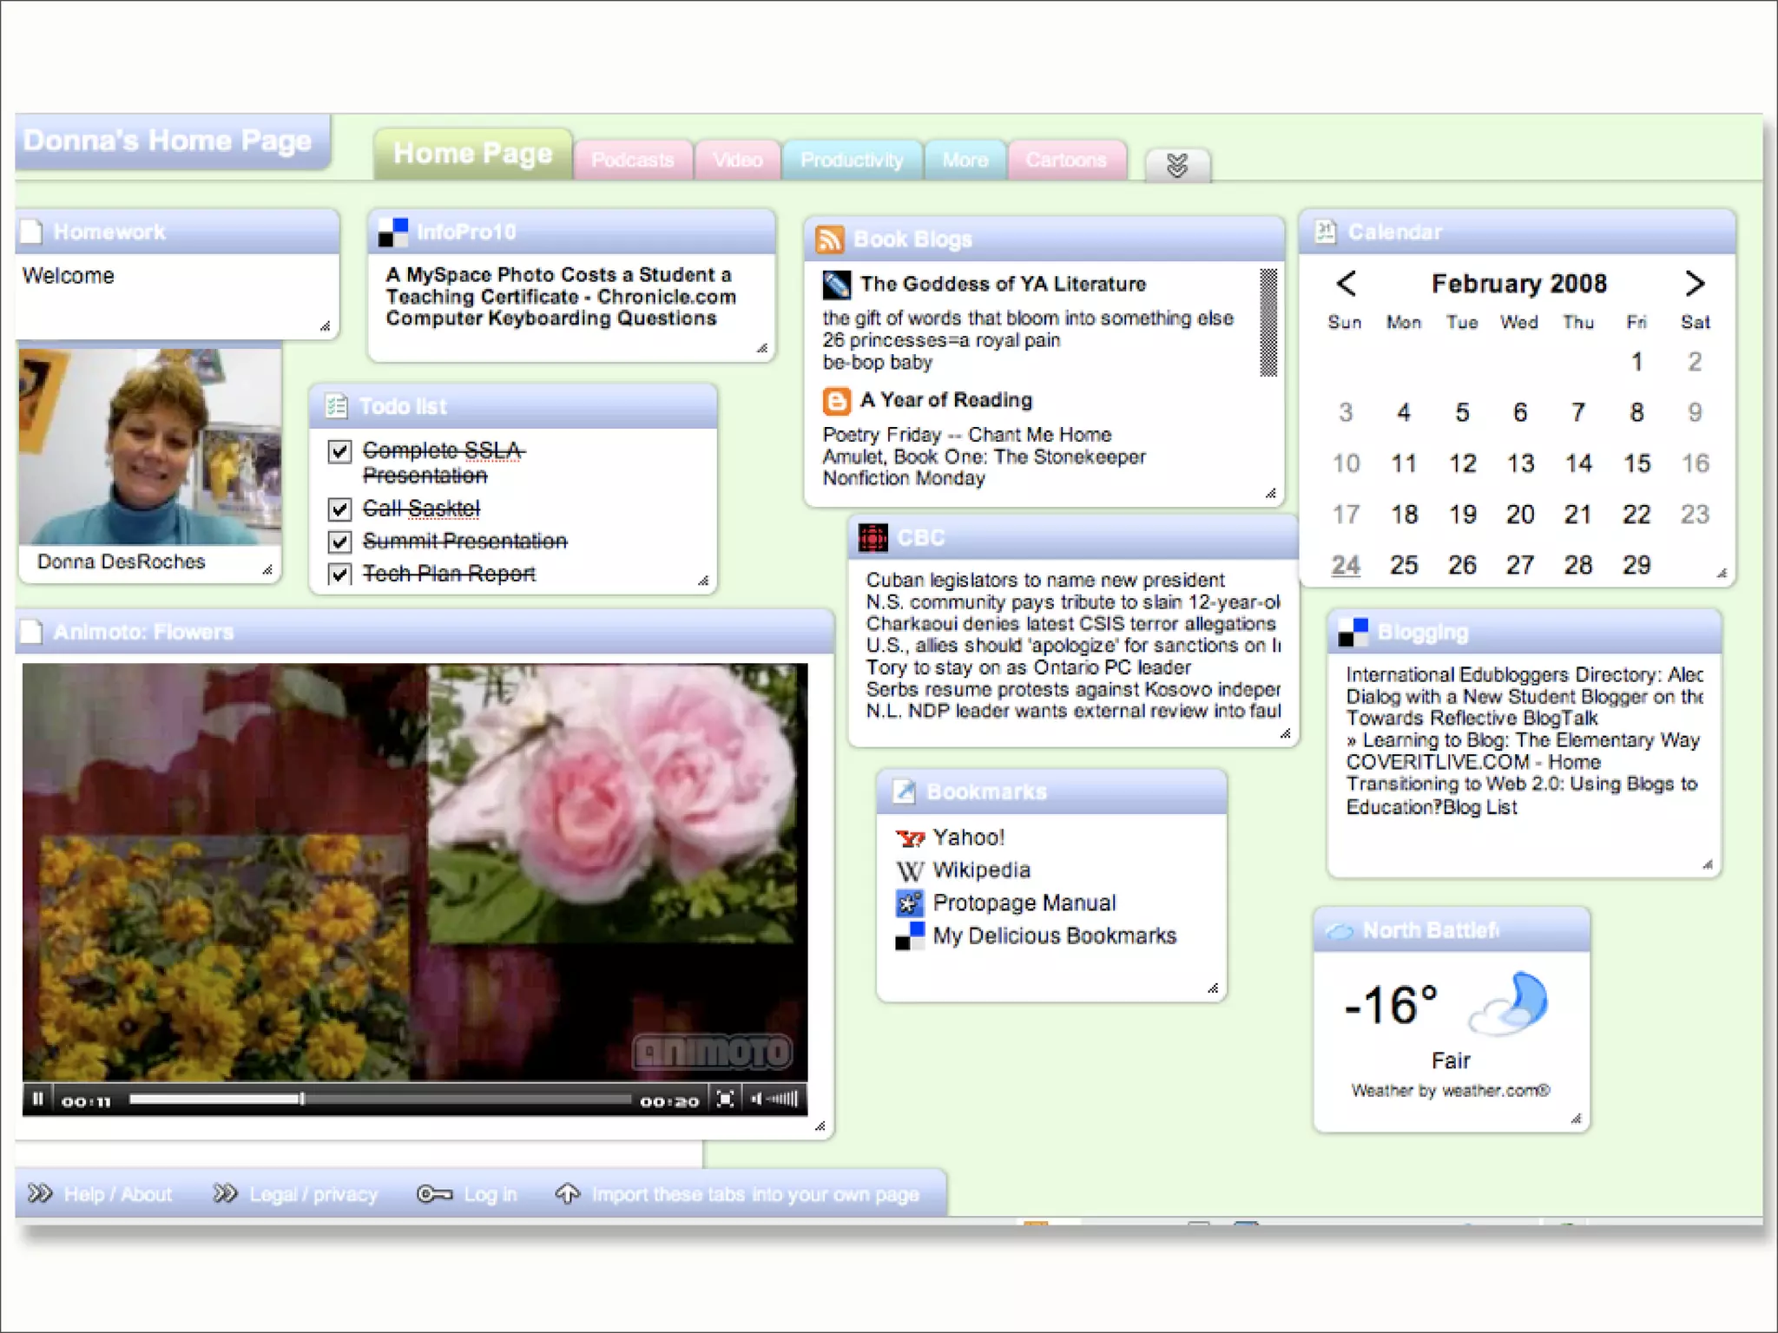Click the Protopage Manual bookmark icon

click(910, 903)
